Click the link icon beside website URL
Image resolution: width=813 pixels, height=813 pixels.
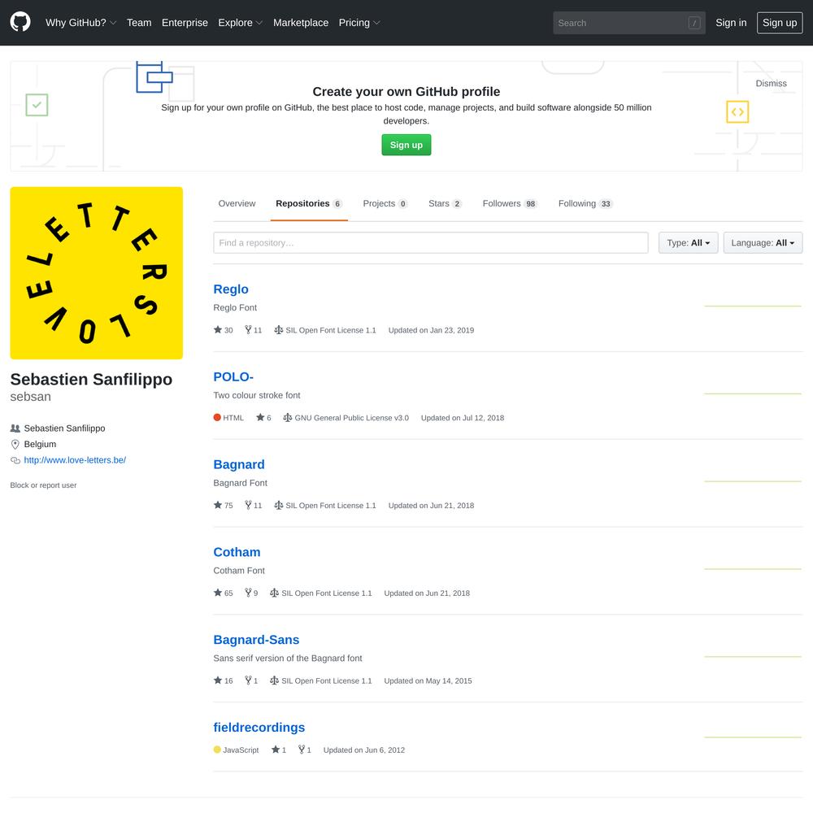(15, 460)
